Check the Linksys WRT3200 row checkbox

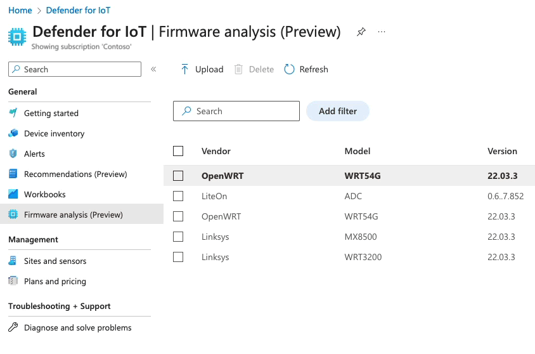coord(178,257)
